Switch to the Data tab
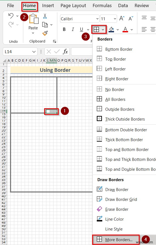The width and height of the screenshot is (156, 245). click(x=123, y=6)
